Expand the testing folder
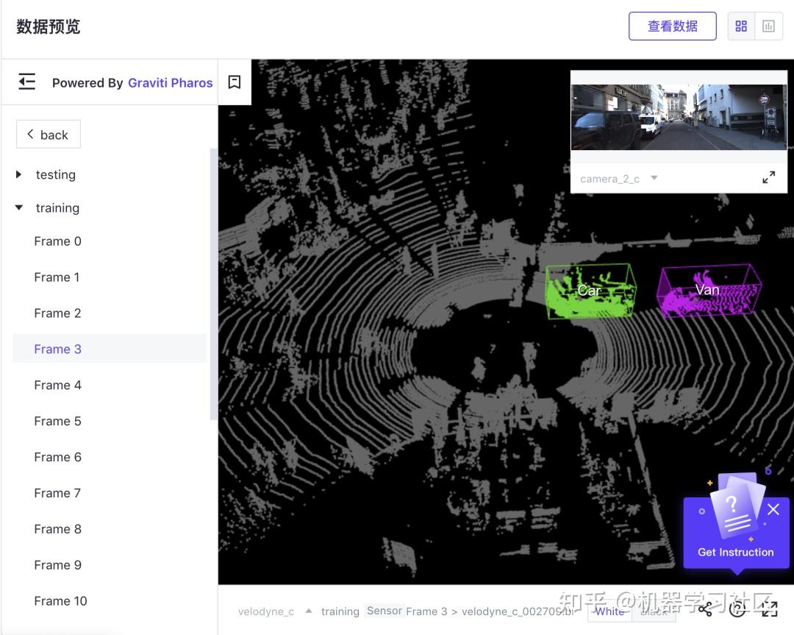 point(19,174)
